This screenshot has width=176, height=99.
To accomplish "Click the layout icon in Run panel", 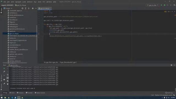I will [x=4, y=79].
